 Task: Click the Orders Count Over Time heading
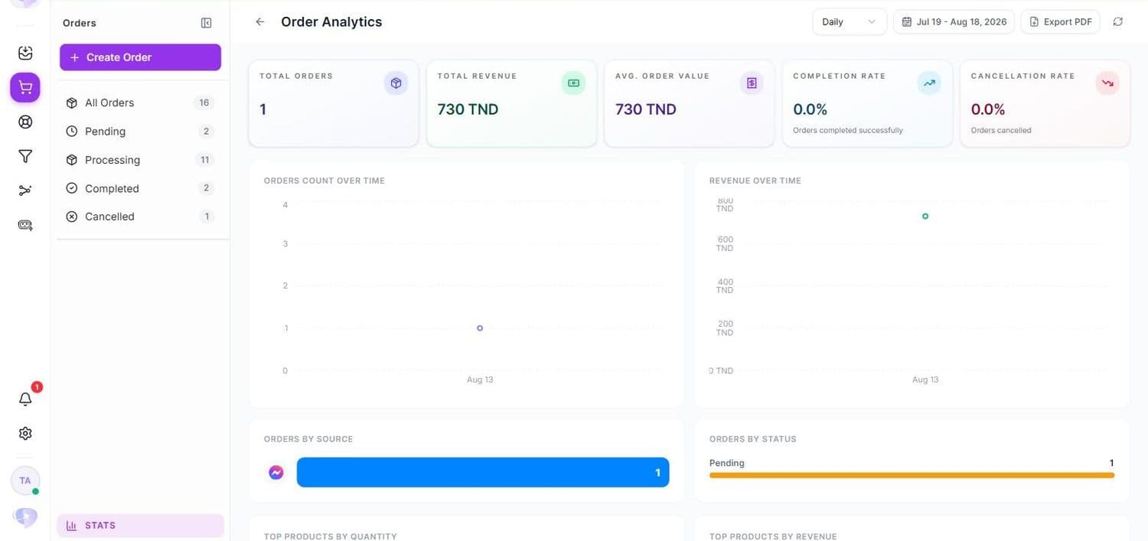pyautogui.click(x=325, y=181)
